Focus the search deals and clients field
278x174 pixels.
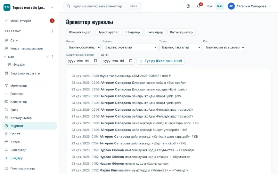point(102,6)
